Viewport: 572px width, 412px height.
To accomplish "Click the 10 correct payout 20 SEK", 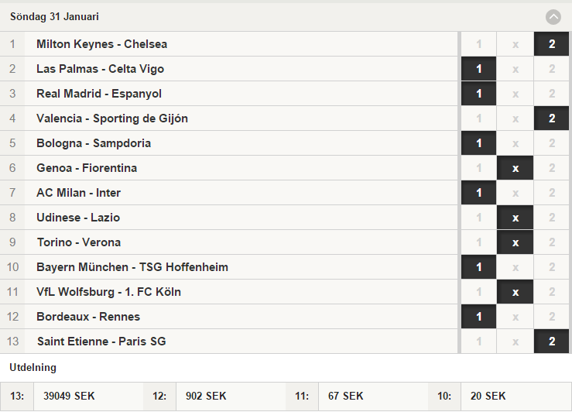I will (488, 397).
